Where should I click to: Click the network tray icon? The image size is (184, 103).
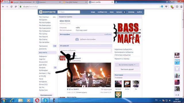[x=166, y=100]
